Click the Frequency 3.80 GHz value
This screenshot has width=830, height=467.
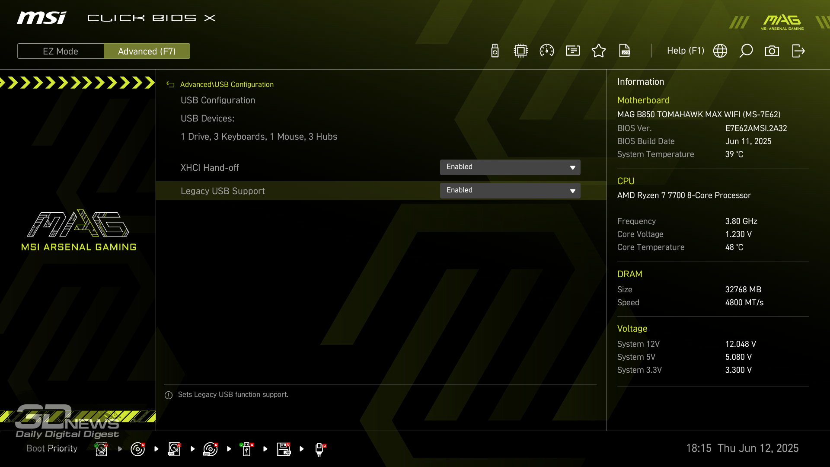741,221
